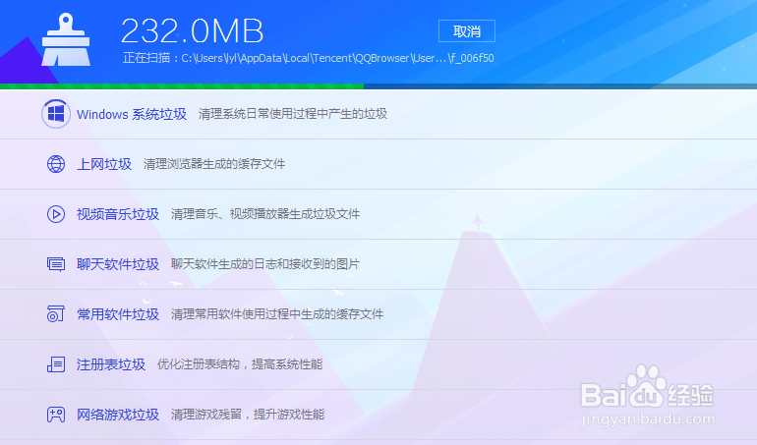This screenshot has height=445, width=757.
Task: Click the 正在扫描 file path text
Action: [x=309, y=58]
